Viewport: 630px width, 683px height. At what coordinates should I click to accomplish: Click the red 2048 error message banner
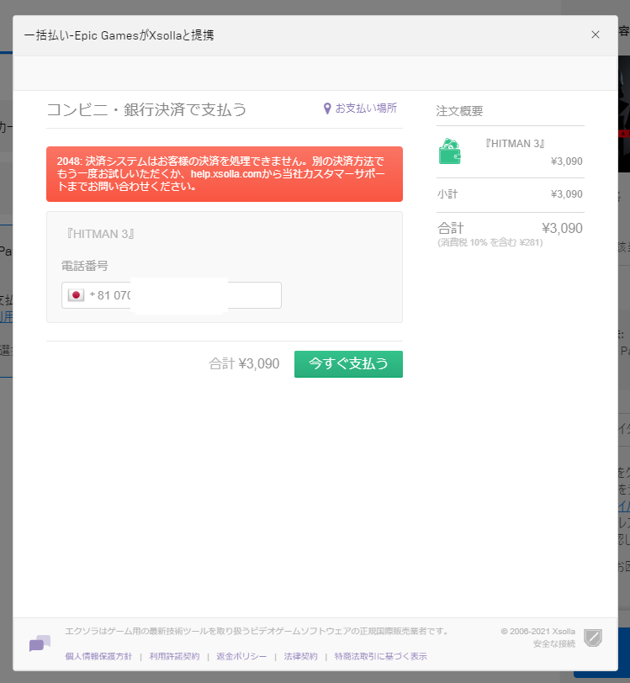(x=224, y=173)
